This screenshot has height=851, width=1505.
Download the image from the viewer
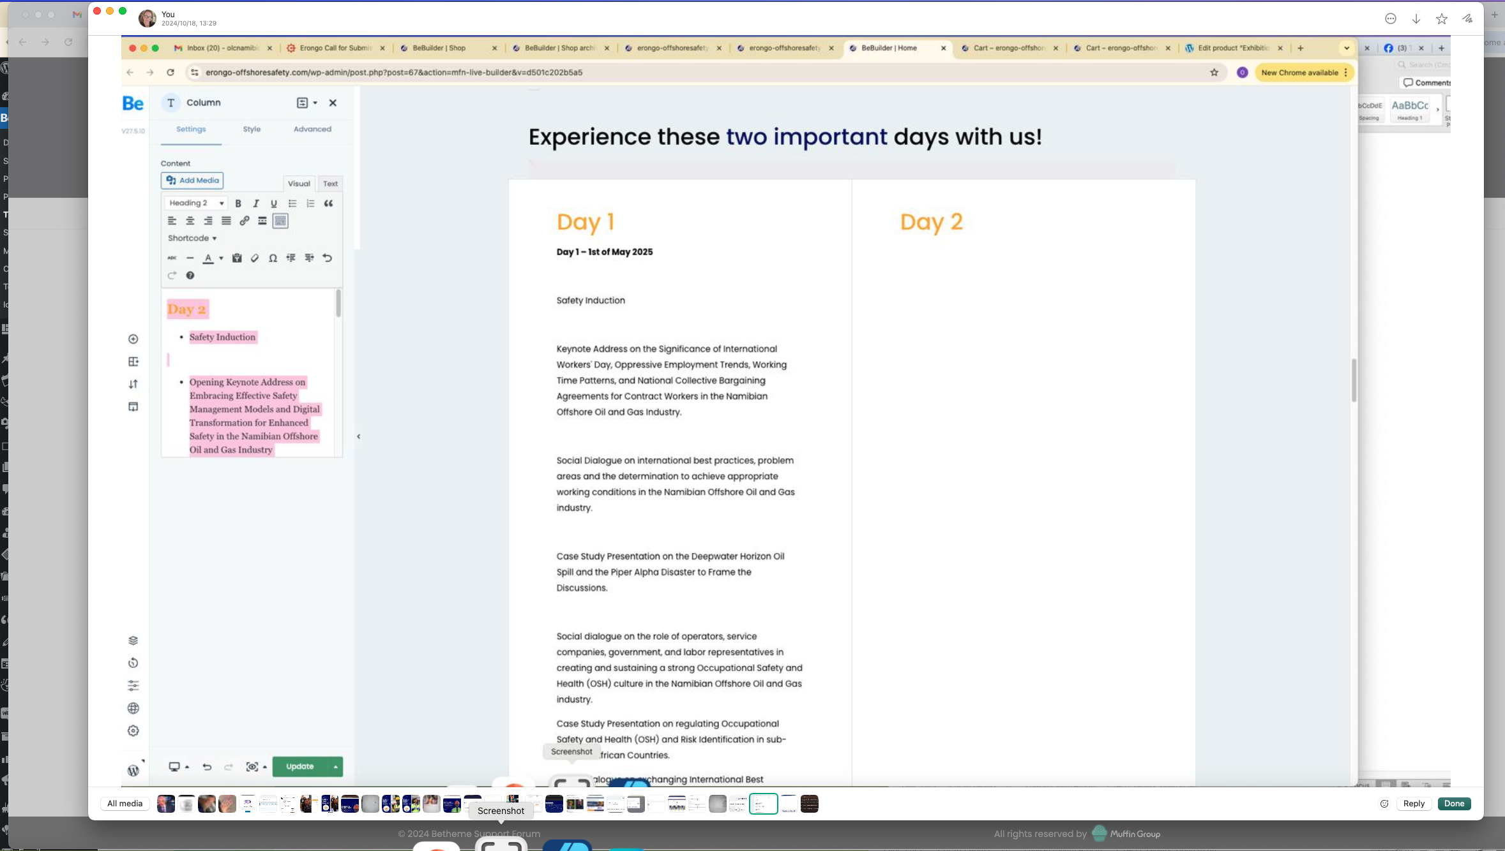pyautogui.click(x=1416, y=19)
